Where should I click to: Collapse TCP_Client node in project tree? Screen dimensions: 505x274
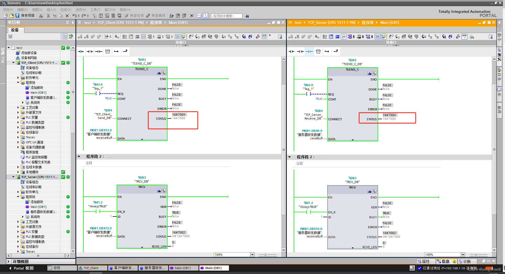[x=13, y=63]
